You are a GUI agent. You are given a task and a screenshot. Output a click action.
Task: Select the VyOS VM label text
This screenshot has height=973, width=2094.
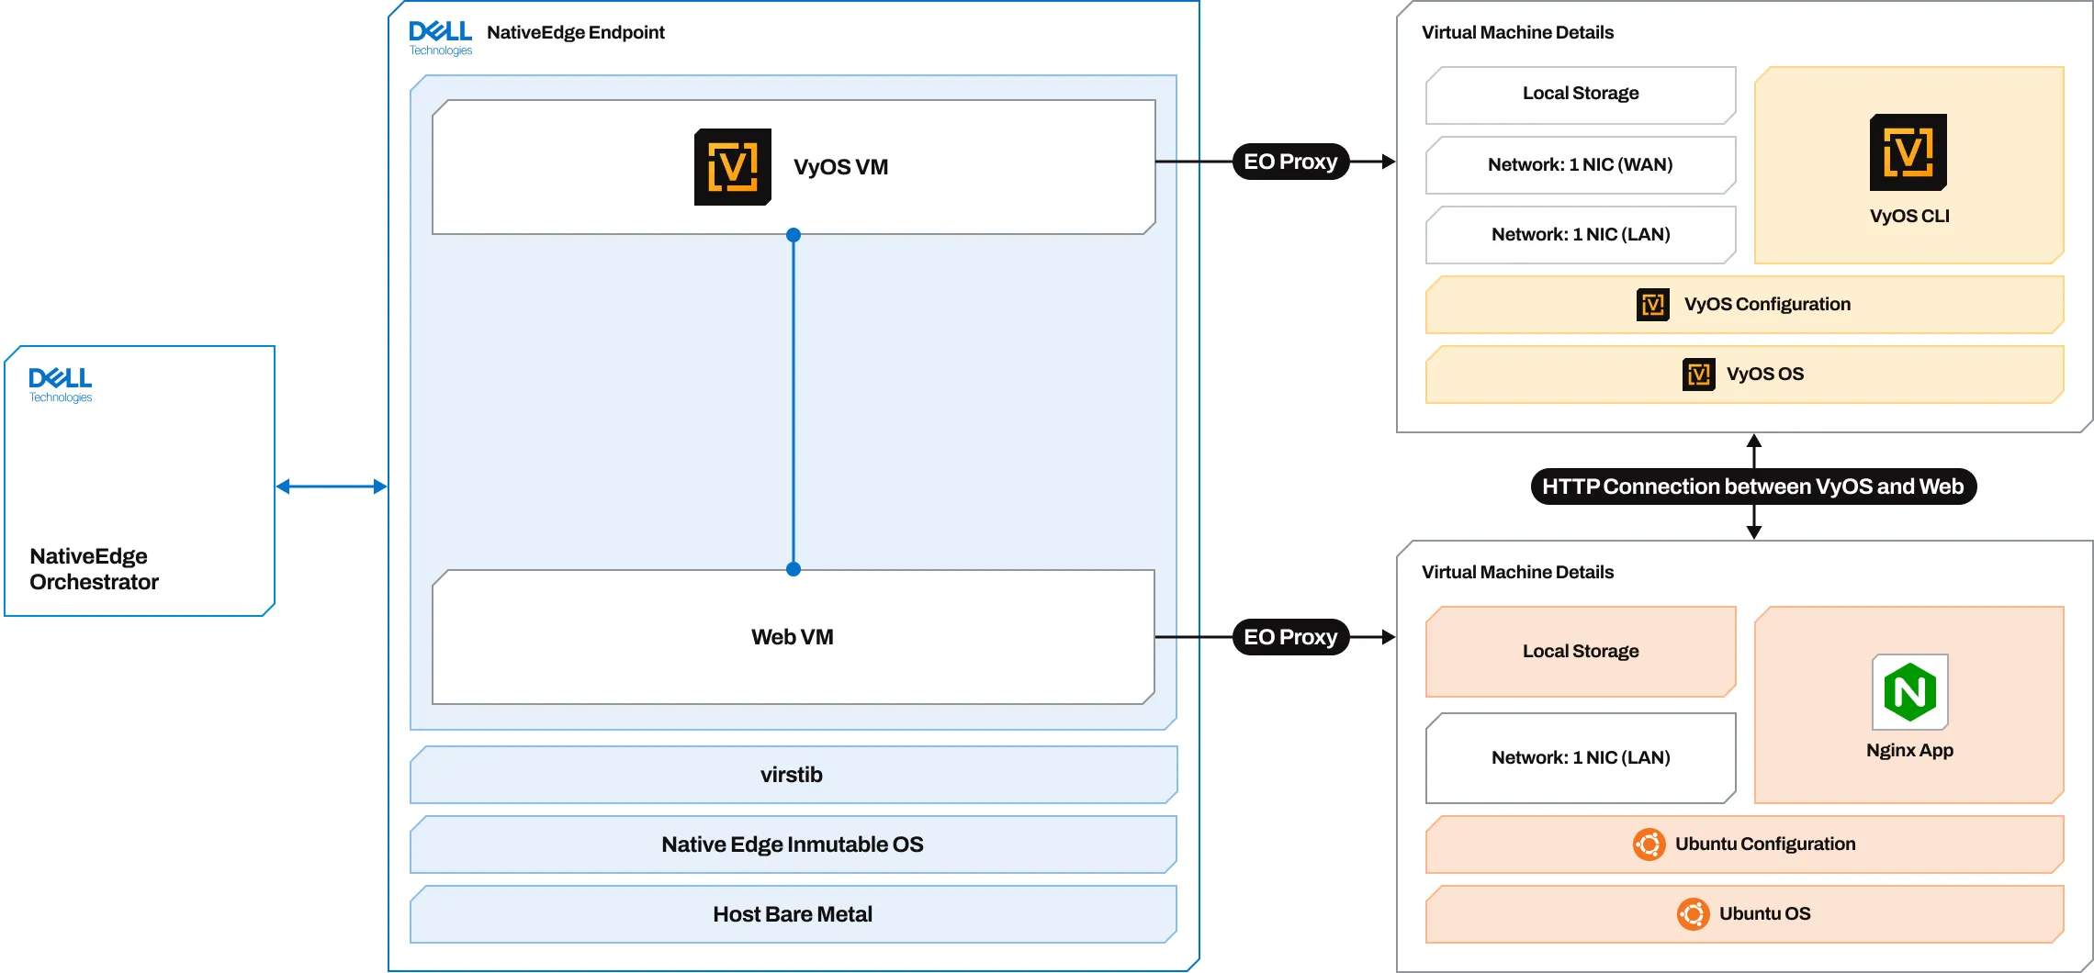pyautogui.click(x=841, y=167)
